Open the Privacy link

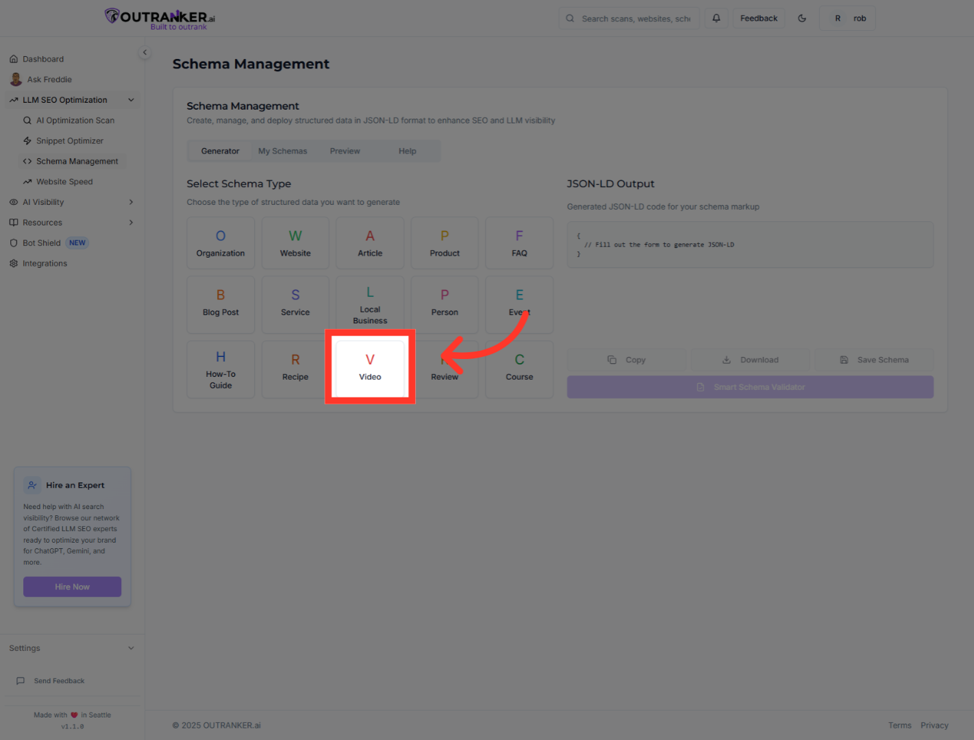(934, 726)
